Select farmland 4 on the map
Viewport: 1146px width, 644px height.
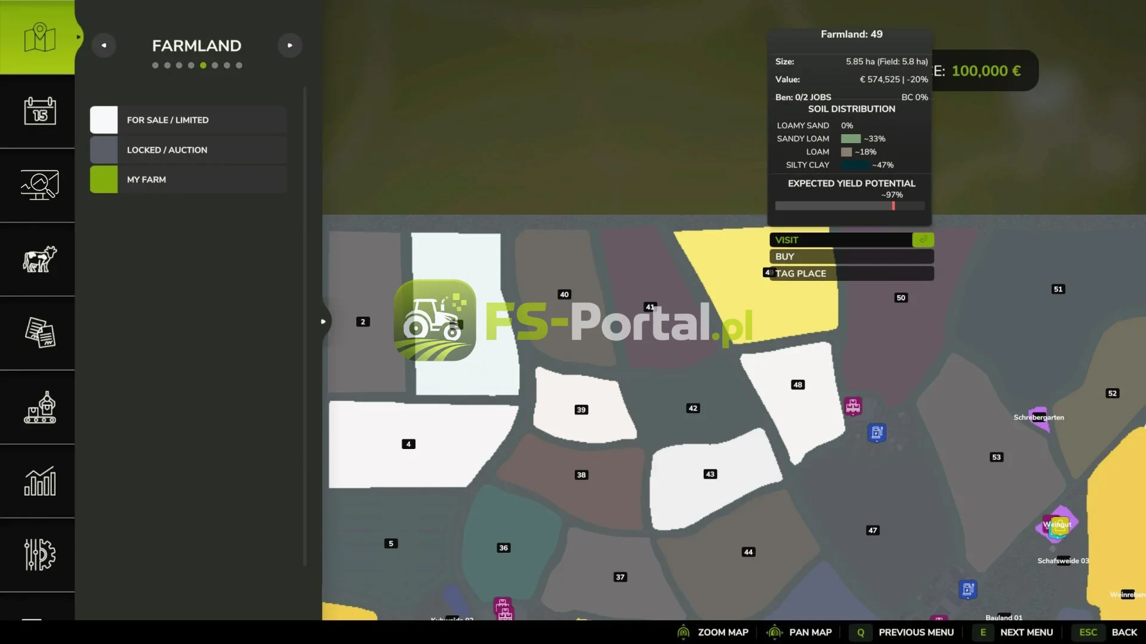(x=408, y=444)
